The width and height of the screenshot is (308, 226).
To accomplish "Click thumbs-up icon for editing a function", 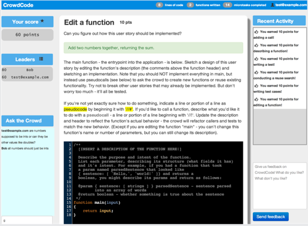I will (x=257, y=99).
